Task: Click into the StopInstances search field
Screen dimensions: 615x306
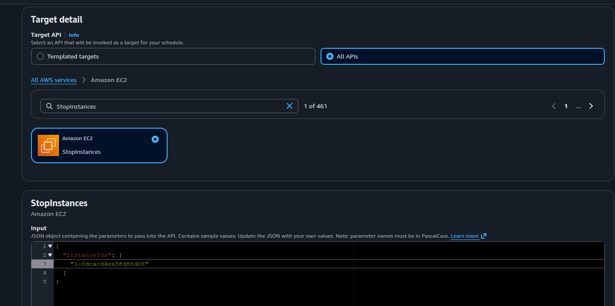Action: point(168,106)
